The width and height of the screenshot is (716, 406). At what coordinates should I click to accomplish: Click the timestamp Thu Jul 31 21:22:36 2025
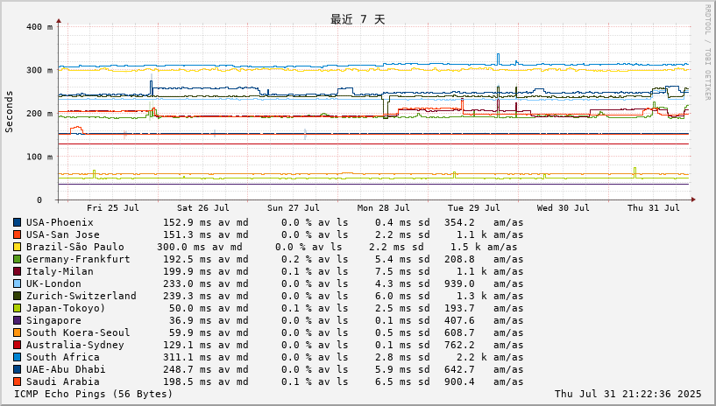coord(627,394)
